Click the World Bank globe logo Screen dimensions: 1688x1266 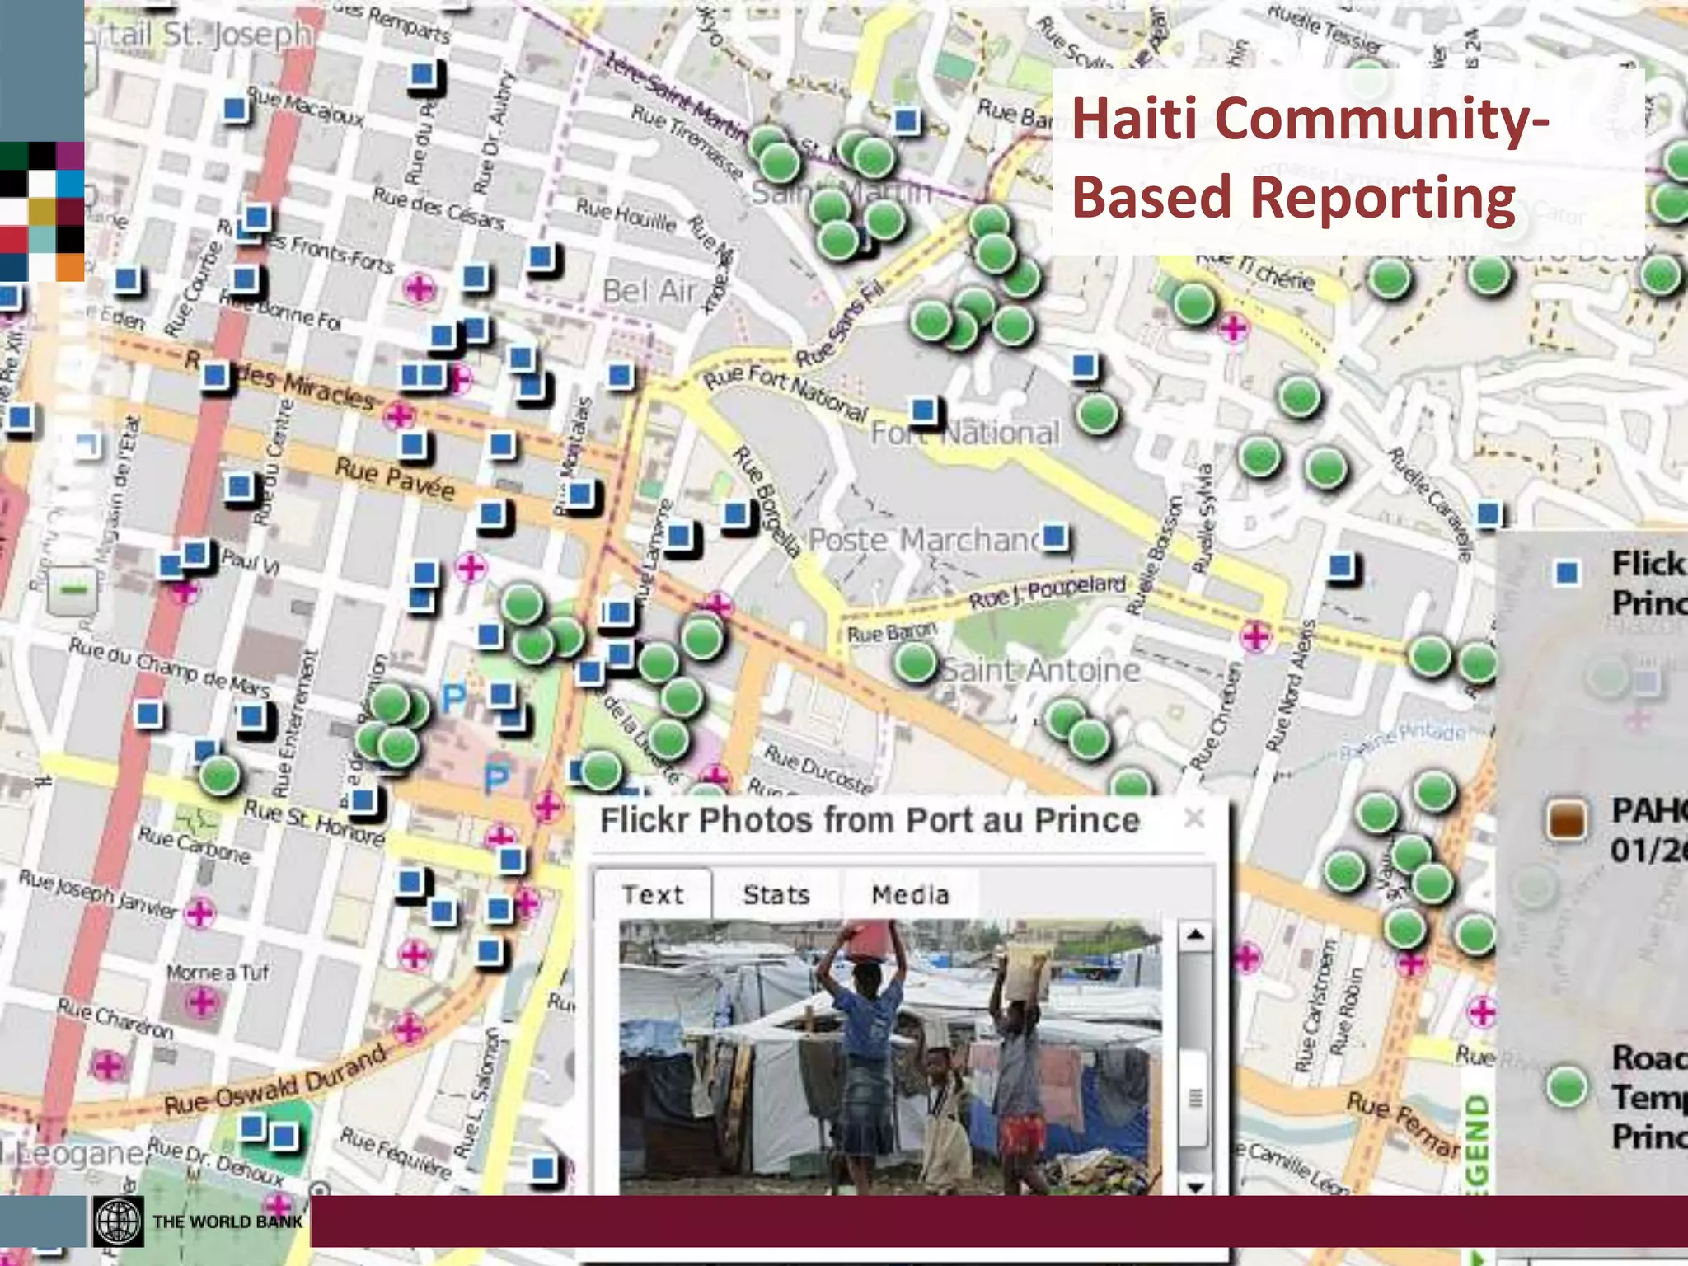(x=119, y=1221)
